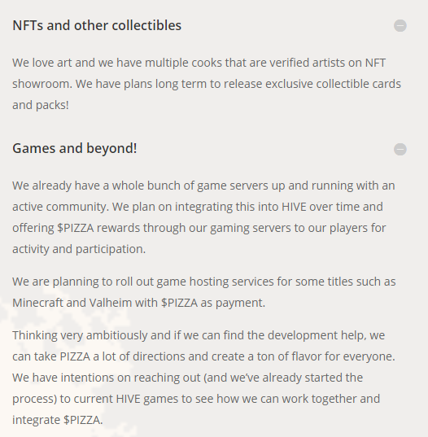Click the paragraph starting 'We are planning'
Screen dimensions: 428x437
pyautogui.click(x=204, y=292)
